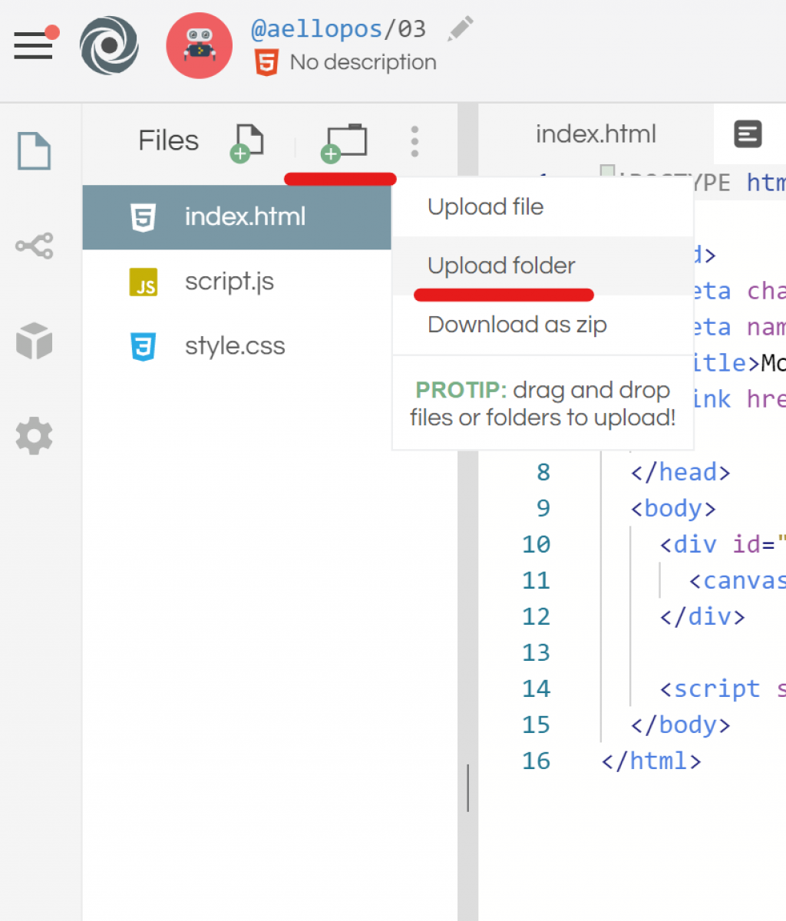Toggle the three-dot files menu
The height and width of the screenshot is (921, 786).
[414, 141]
